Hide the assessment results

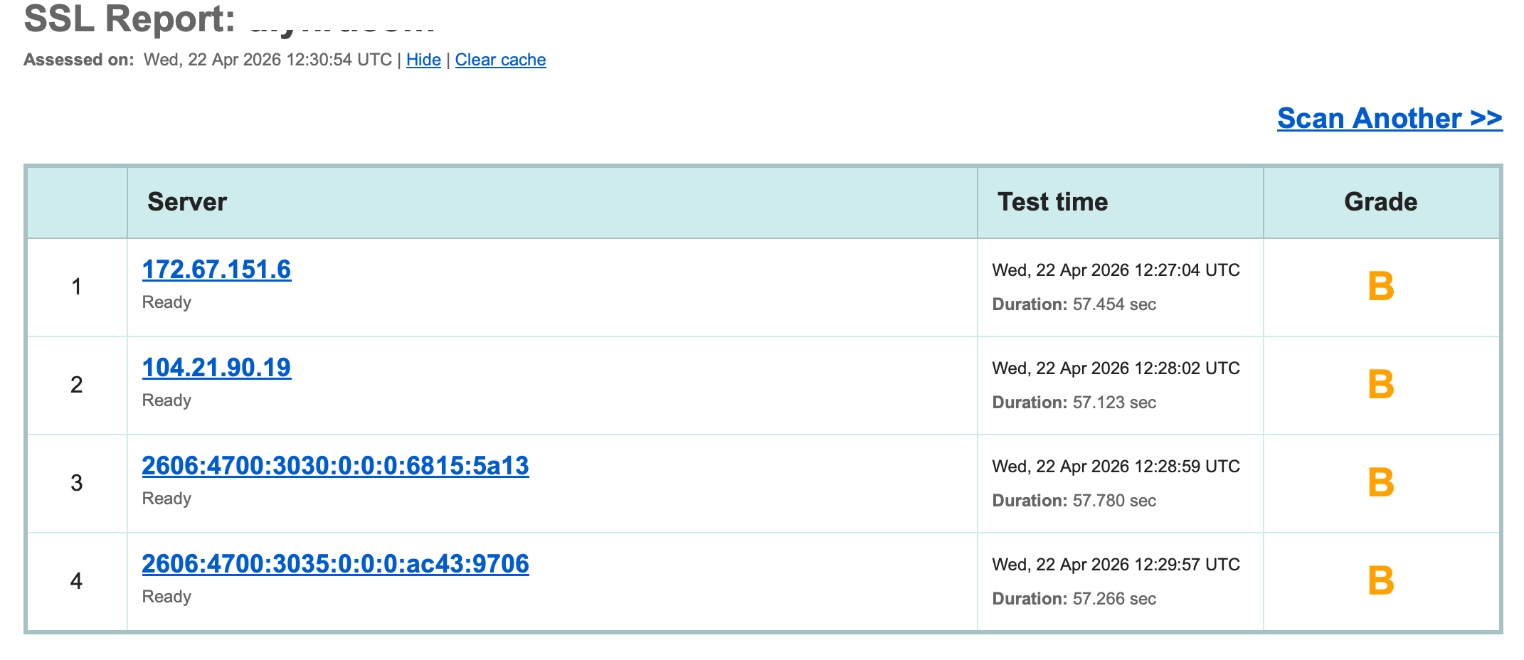coord(423,60)
